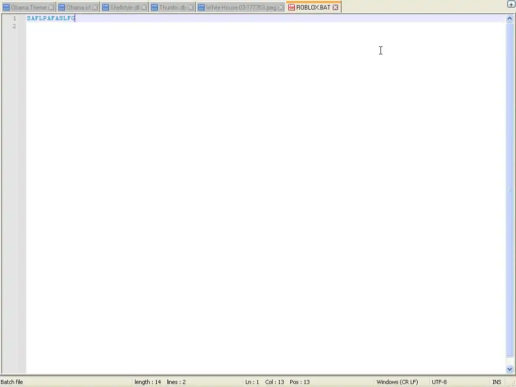Click the save-state icon on Shellstyle.dll tab

[x=105, y=7]
